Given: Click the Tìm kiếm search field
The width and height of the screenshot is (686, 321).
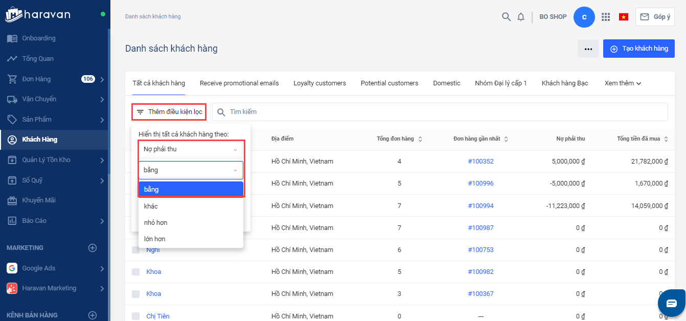Looking at the screenshot, I should [440, 112].
